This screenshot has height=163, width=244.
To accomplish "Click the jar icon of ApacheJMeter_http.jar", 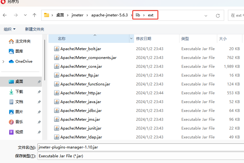I will [x=56, y=93].
